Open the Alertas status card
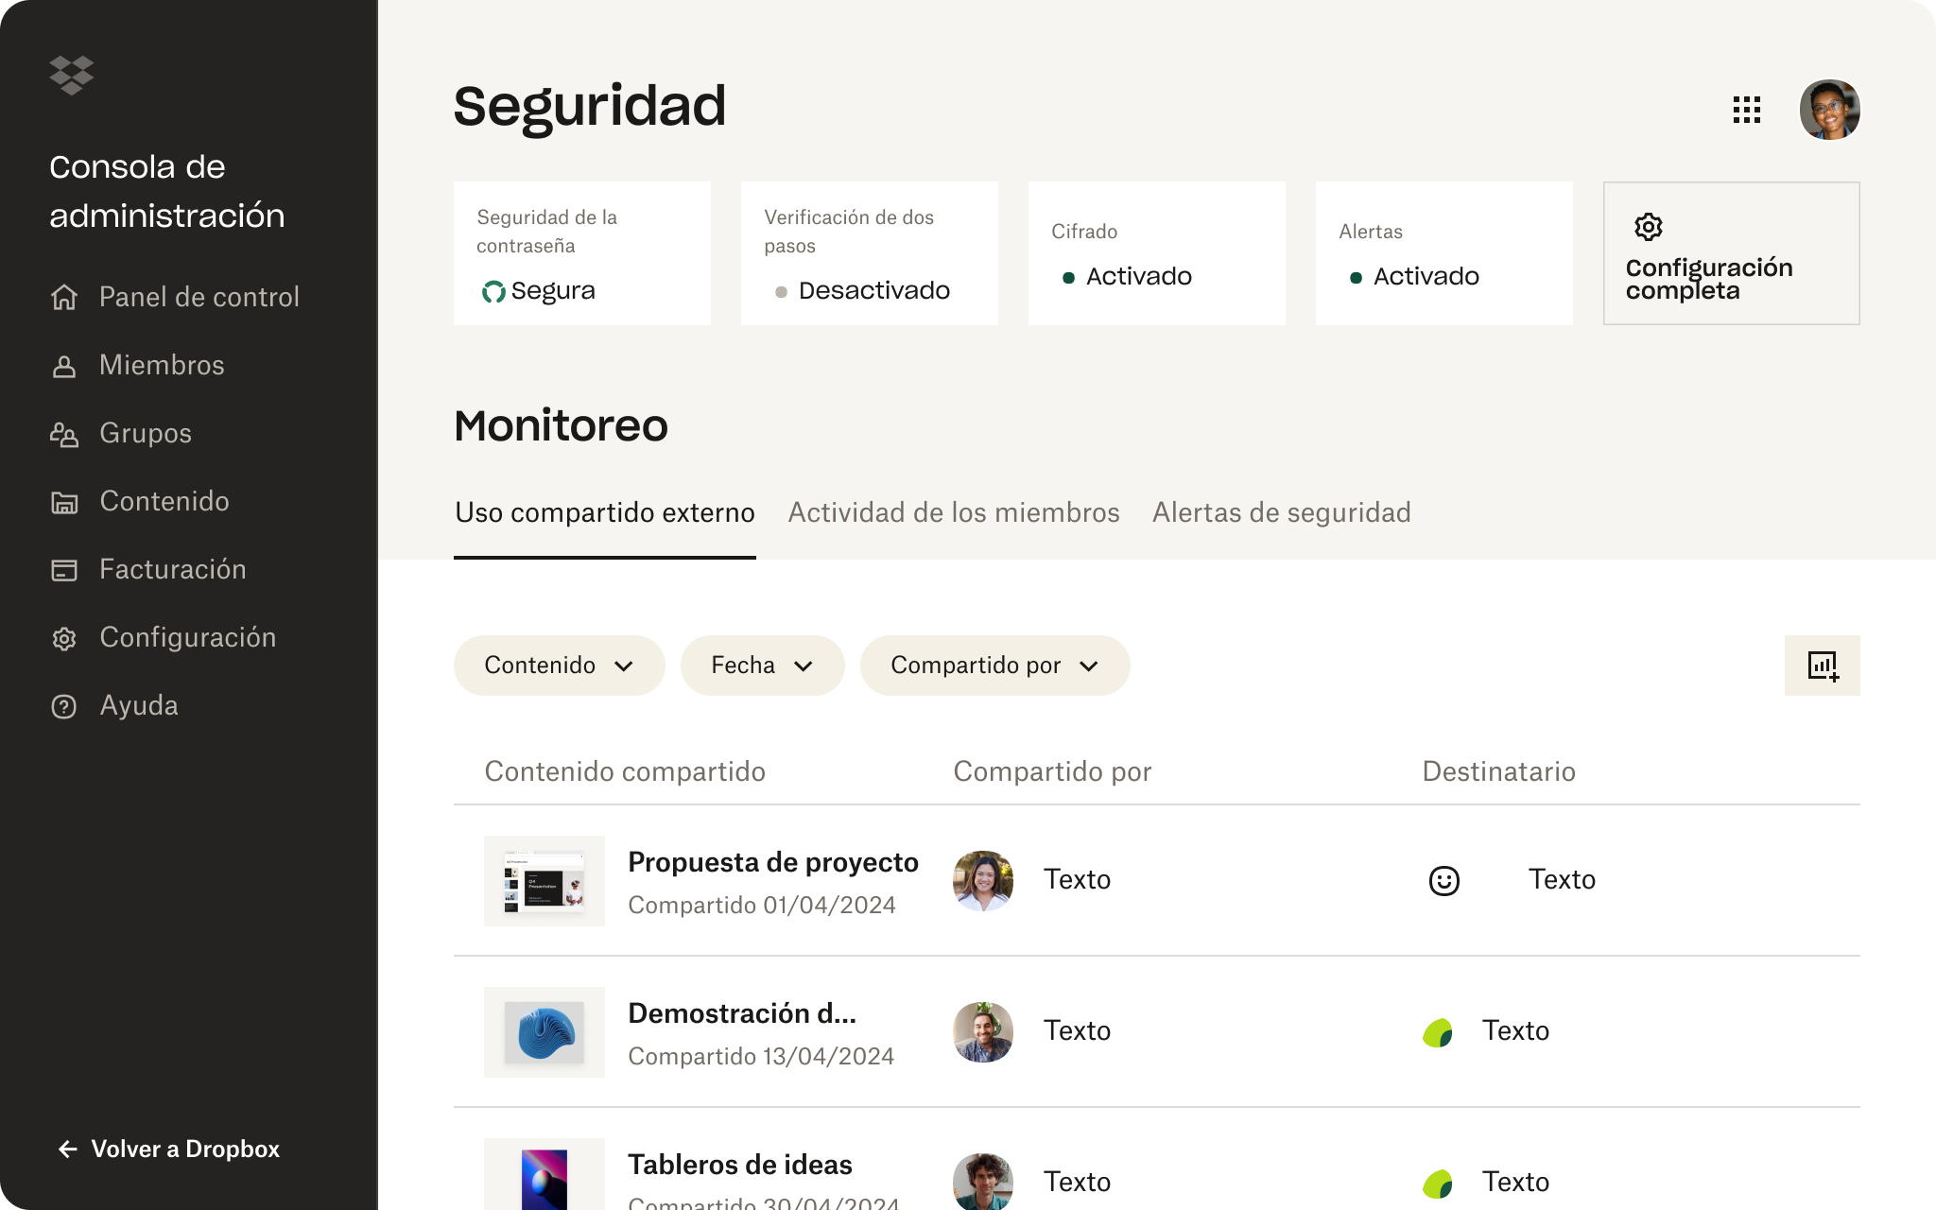Viewport: 1936px width, 1210px height. pyautogui.click(x=1444, y=253)
